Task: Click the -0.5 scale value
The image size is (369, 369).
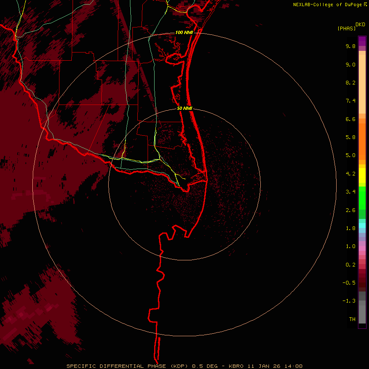Action: (x=349, y=283)
